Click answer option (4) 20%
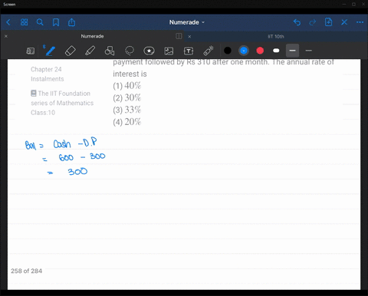The width and height of the screenshot is (368, 296). [x=127, y=122]
